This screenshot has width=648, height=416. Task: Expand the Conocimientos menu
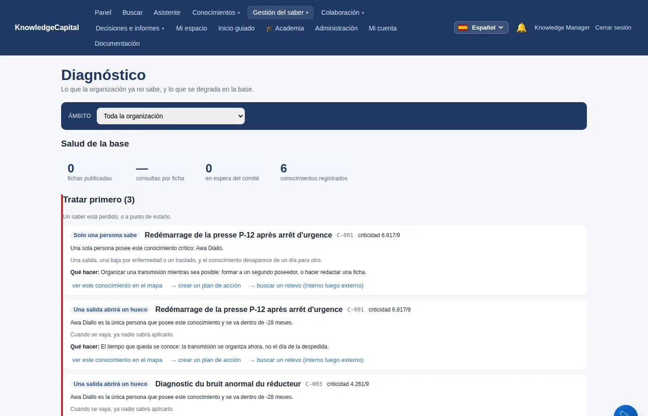(x=216, y=12)
